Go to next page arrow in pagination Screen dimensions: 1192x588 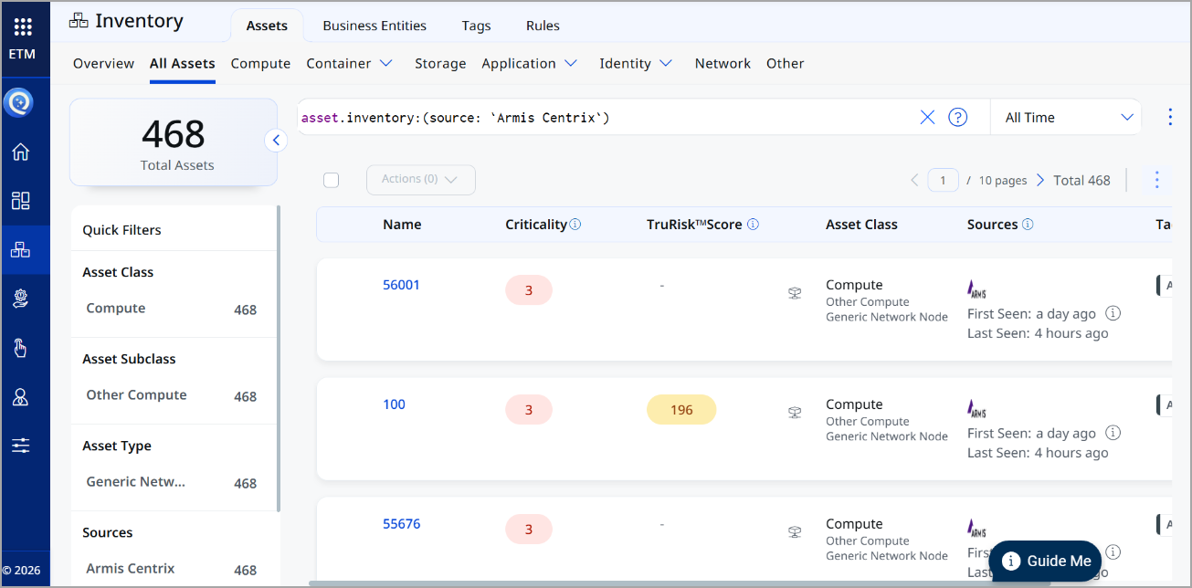[x=1039, y=180]
